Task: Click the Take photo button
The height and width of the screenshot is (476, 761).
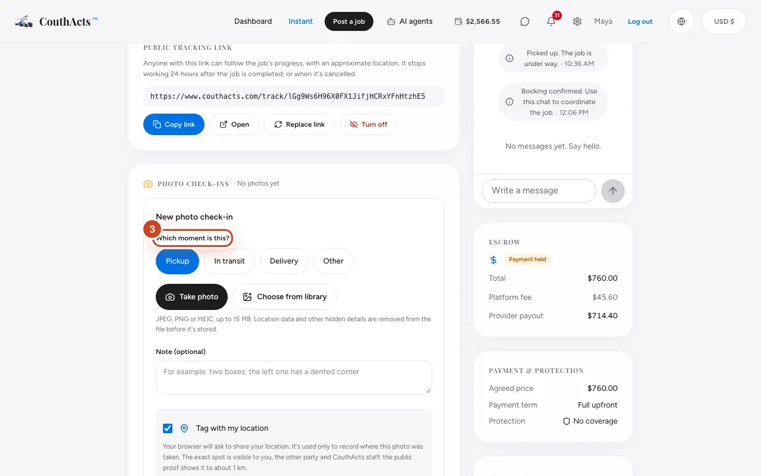Action: point(191,297)
